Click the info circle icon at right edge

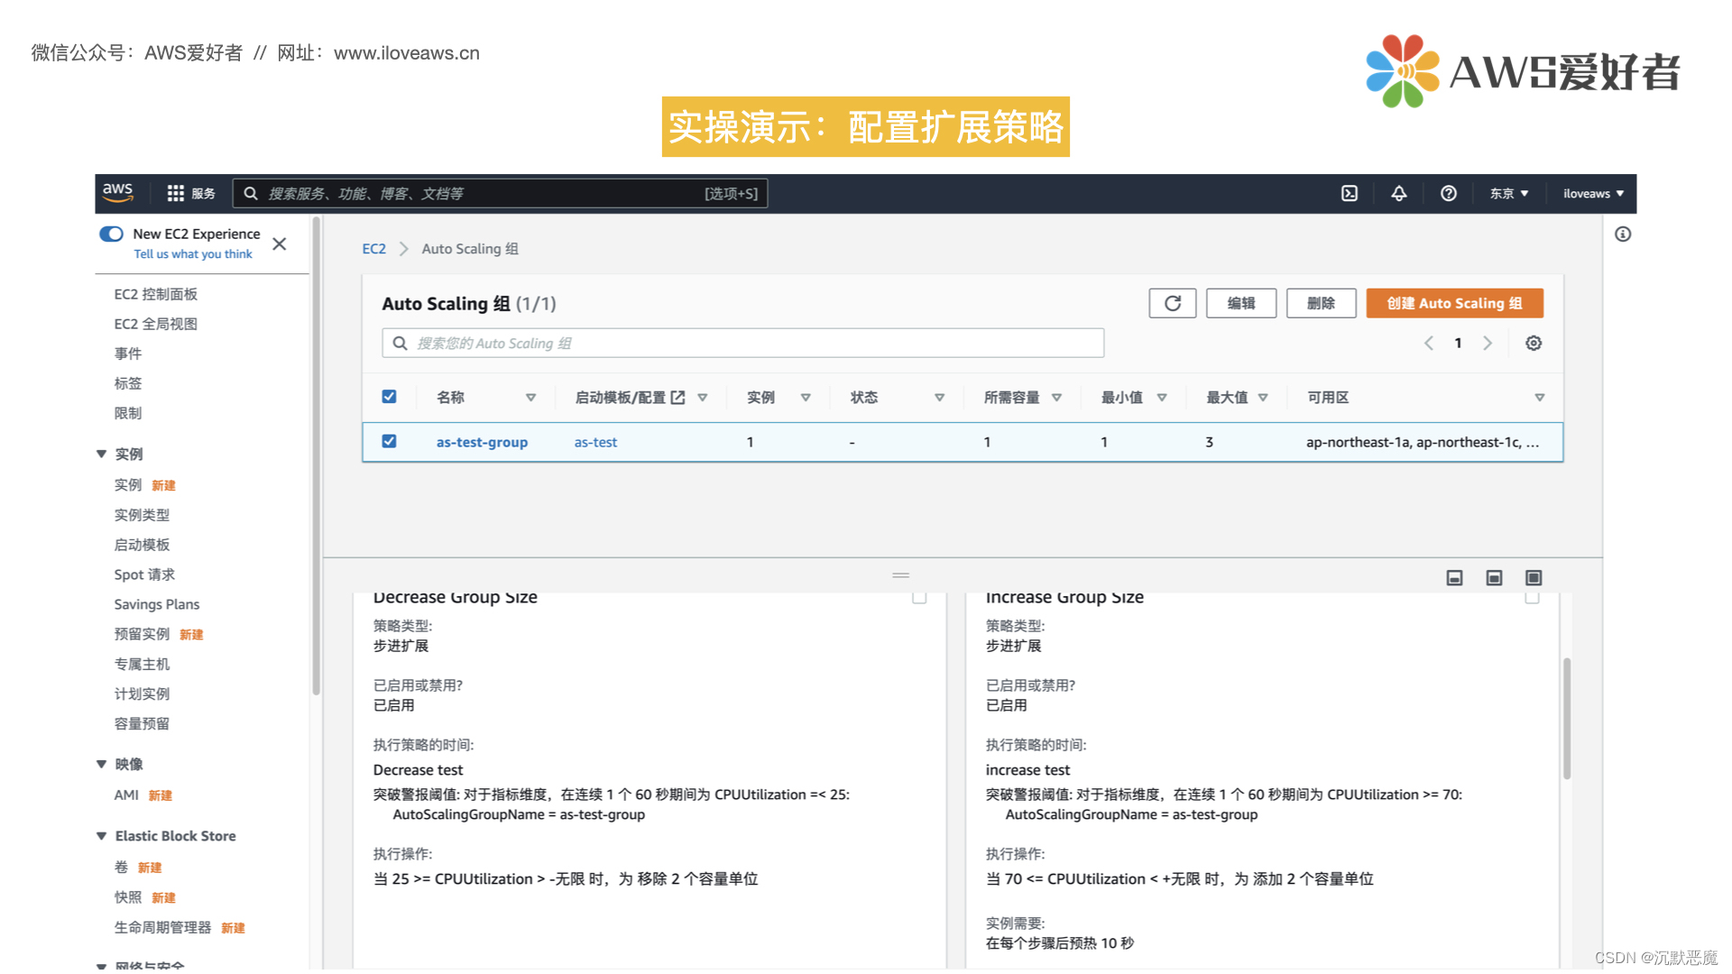(x=1623, y=234)
